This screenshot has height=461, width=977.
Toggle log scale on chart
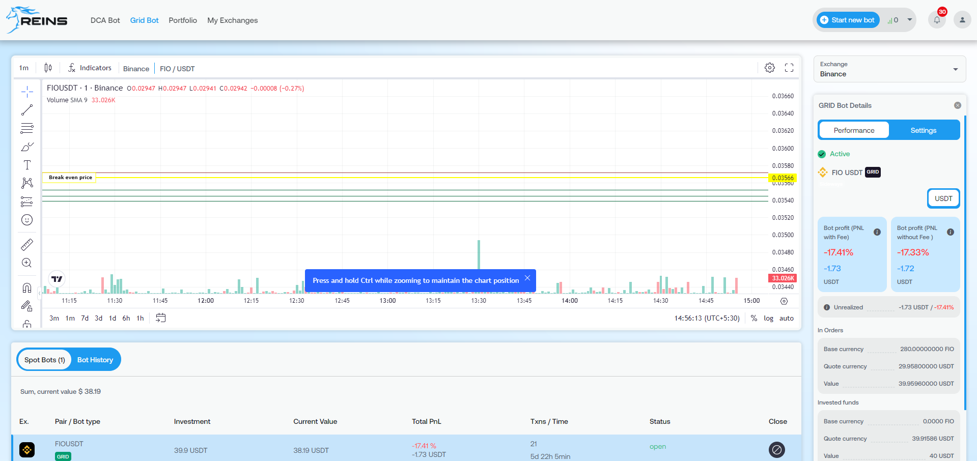pyautogui.click(x=768, y=318)
